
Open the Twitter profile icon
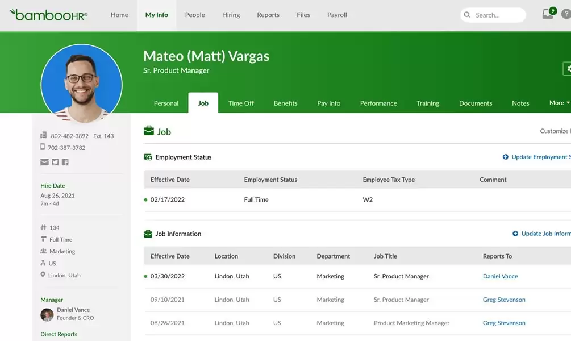click(x=55, y=162)
